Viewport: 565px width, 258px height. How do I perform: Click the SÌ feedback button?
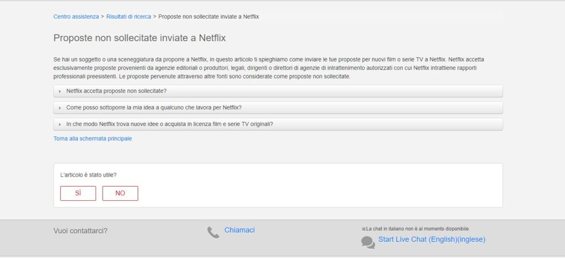(x=78, y=193)
